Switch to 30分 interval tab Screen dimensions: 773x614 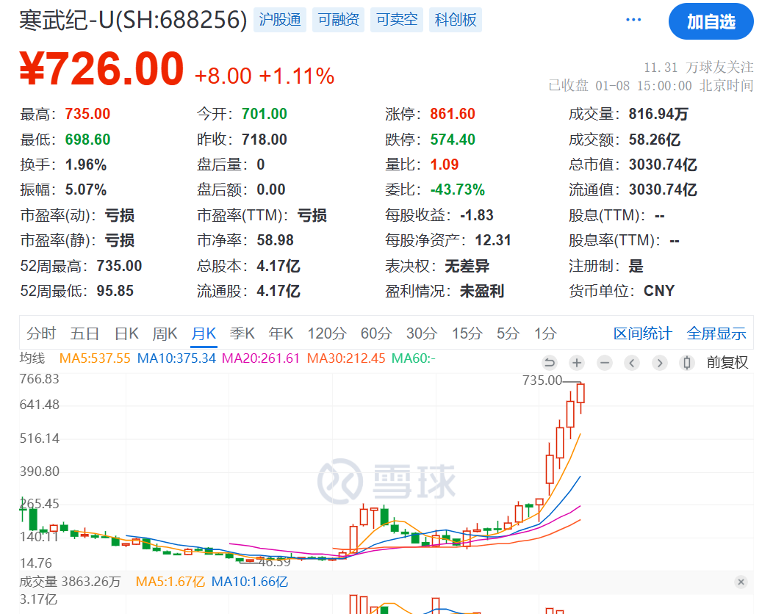[x=422, y=333]
